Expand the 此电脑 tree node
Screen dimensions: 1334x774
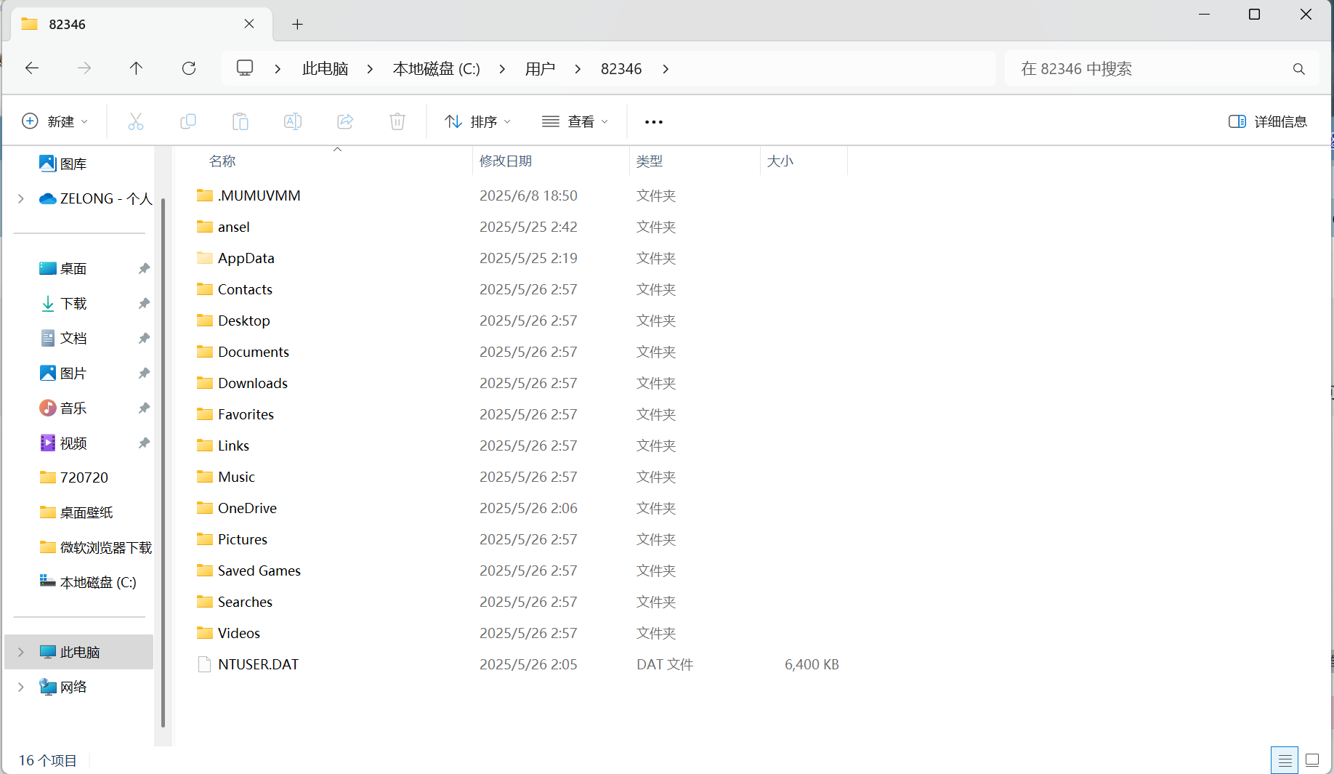(x=21, y=652)
